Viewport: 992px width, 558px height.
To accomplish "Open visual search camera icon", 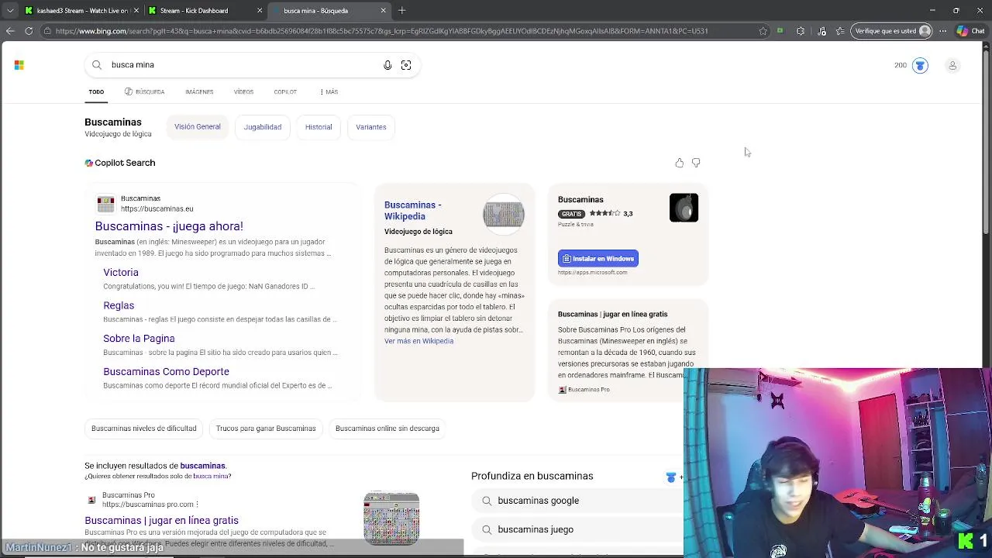I will click(x=406, y=65).
